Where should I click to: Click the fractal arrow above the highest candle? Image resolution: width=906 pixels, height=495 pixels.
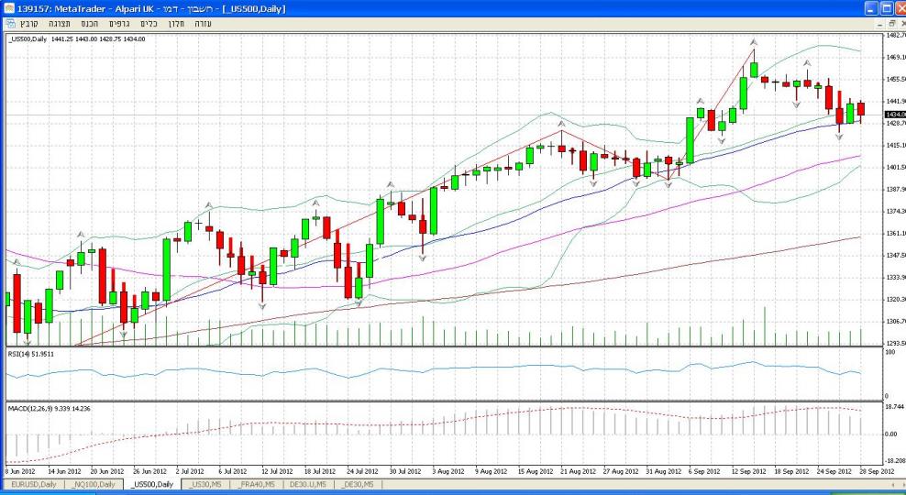pos(753,41)
